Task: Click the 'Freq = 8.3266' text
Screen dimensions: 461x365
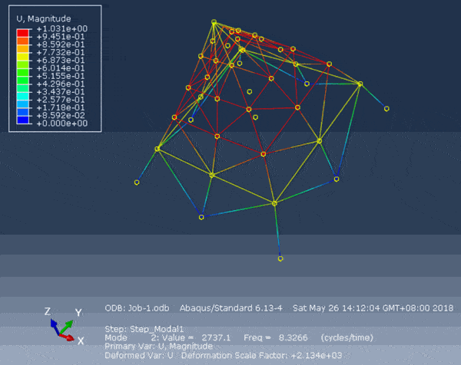Action: pyautogui.click(x=276, y=337)
